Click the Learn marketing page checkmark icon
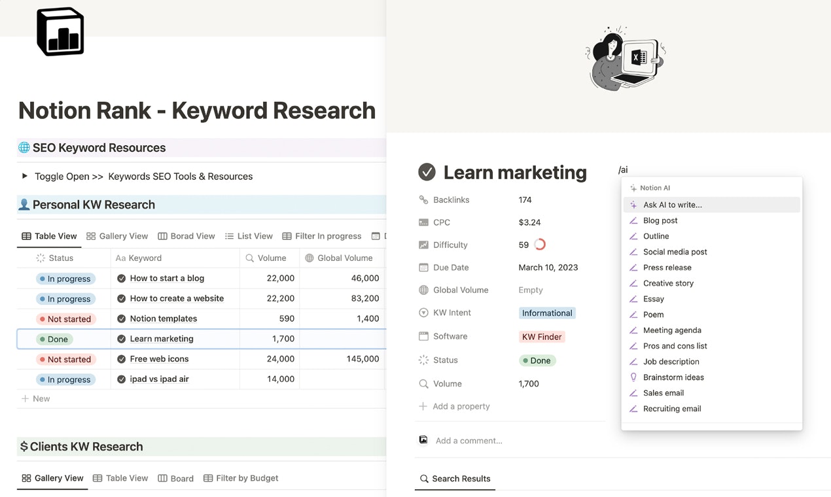831x497 pixels. click(427, 172)
